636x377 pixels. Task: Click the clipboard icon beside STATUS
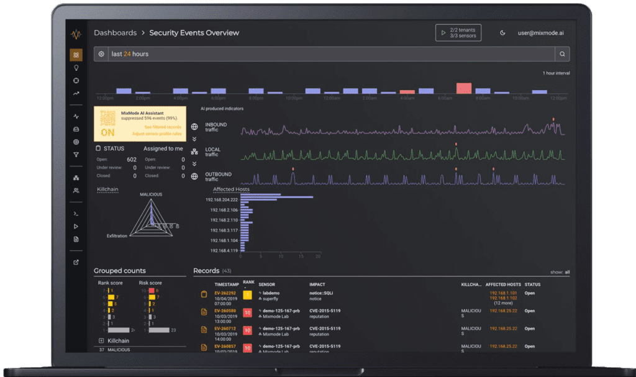coord(98,148)
